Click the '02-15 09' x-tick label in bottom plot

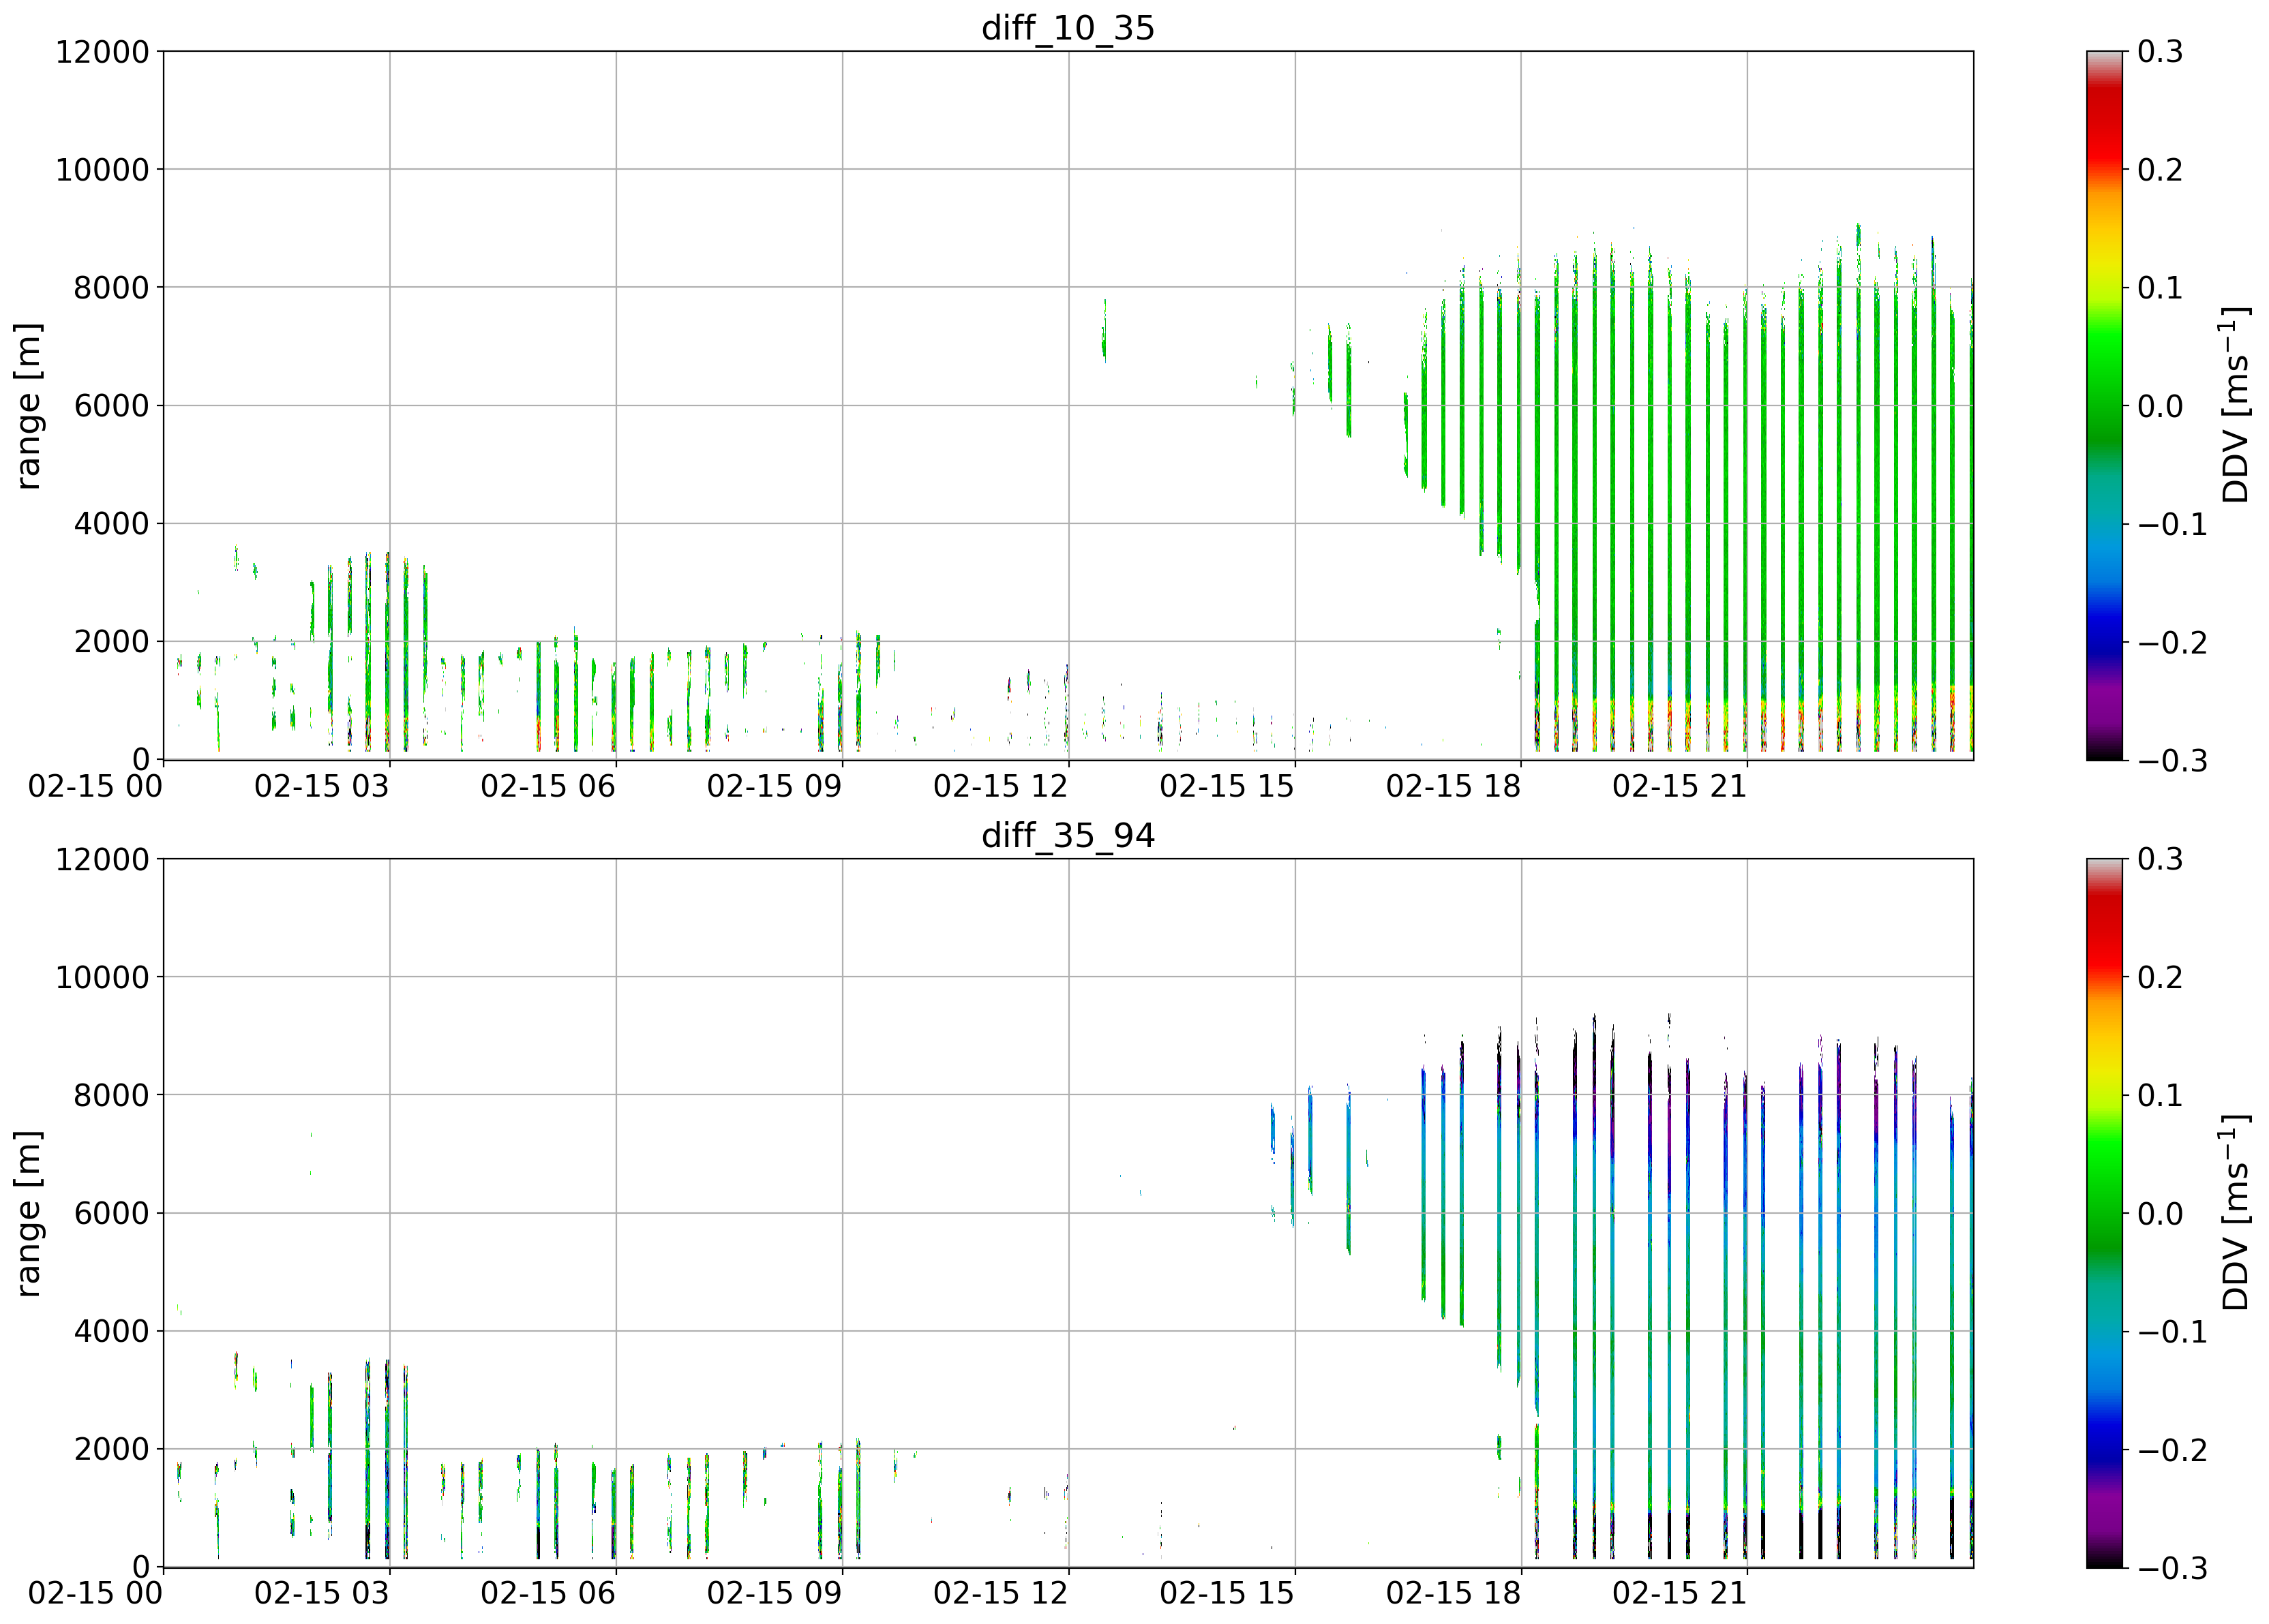[775, 1594]
